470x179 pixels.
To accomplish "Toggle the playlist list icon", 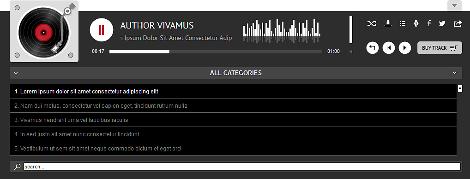I will tap(403, 23).
